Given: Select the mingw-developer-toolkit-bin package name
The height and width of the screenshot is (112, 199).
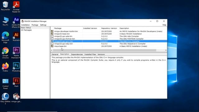Looking at the screenshot, I should tap(66, 31).
